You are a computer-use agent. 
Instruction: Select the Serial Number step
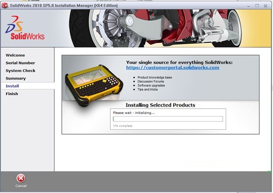[20, 63]
